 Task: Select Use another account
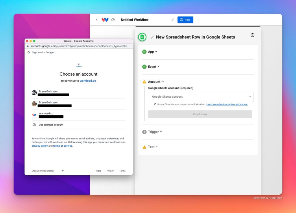79,125
